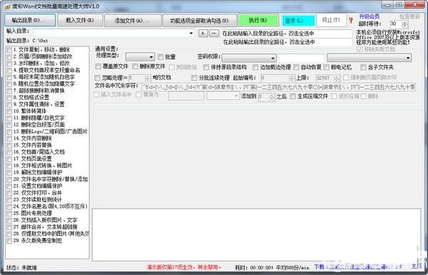Click the 添加文件(A)... button
Image resolution: width=428 pixels, height=275 pixels.
133,20
